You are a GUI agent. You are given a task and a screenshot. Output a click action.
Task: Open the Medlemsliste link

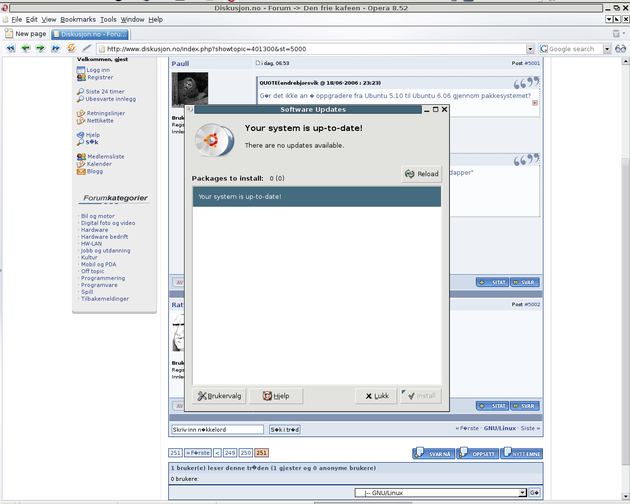coord(106,157)
